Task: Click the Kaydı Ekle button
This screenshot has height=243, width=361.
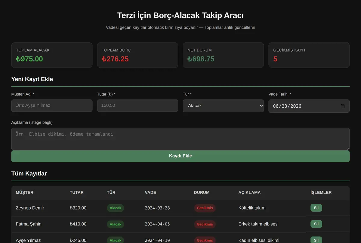Action: [180, 156]
